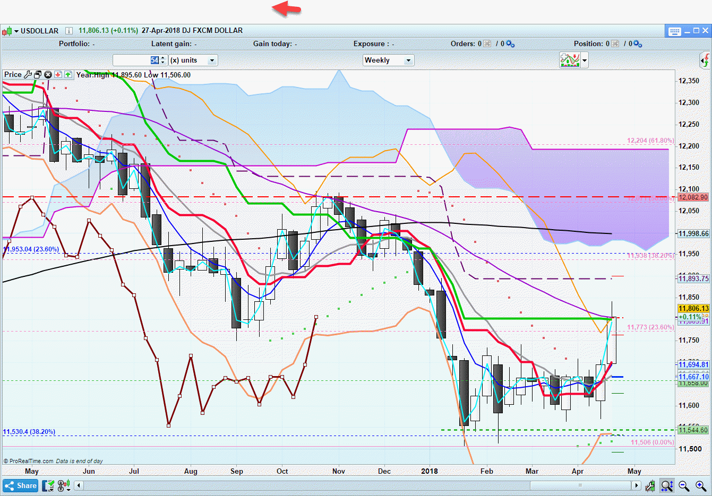Toggle the zoom axis mode magnifier
Screen dimensions: 712x496
(x=667, y=485)
